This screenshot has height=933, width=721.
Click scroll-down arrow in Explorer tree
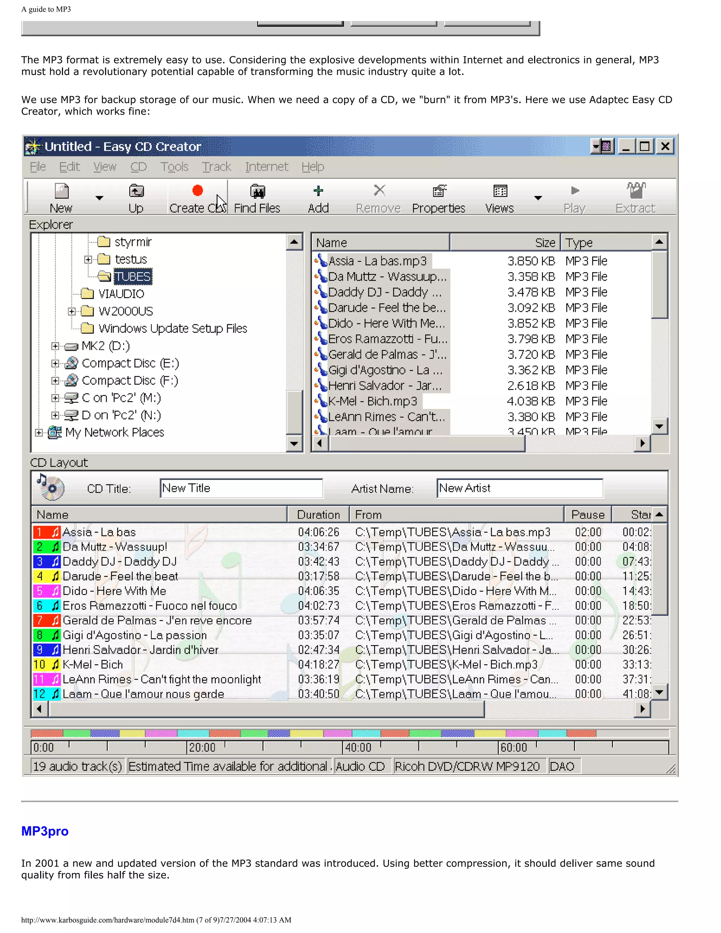click(x=294, y=444)
